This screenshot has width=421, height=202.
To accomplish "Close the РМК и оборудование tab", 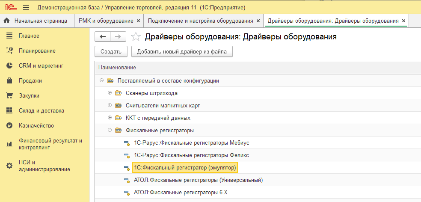I will coord(138,21).
